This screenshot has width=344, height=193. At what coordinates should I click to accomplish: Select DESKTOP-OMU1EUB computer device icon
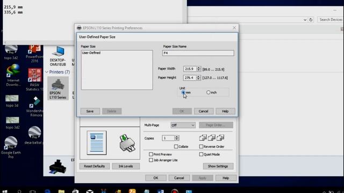pyautogui.click(x=58, y=56)
